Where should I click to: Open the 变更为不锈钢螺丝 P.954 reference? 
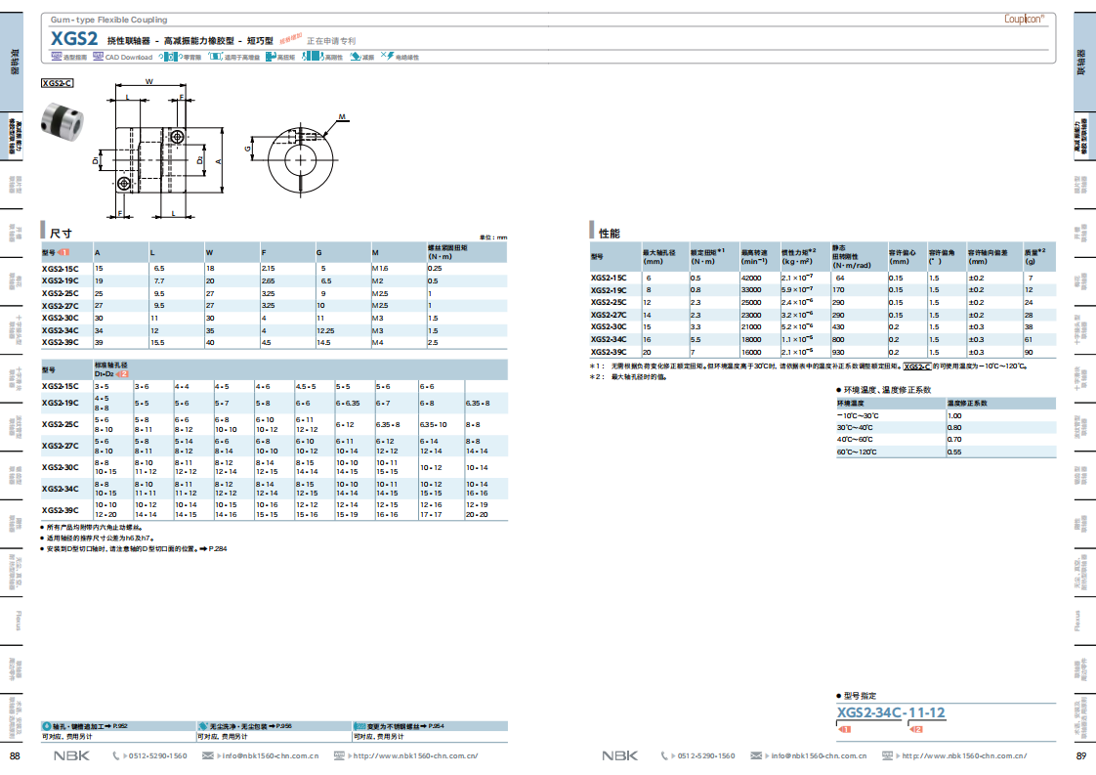click(405, 727)
